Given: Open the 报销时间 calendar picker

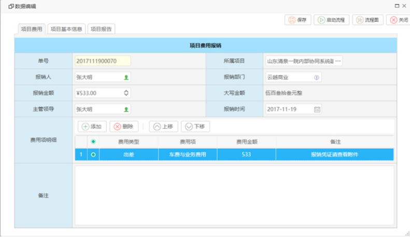Looking at the screenshot, I should tap(317, 109).
